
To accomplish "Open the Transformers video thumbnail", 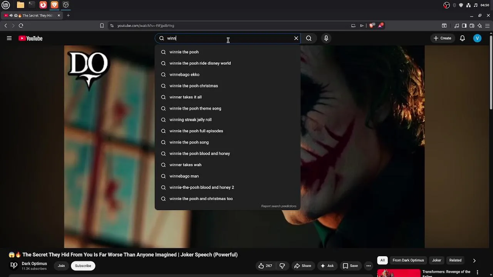I will (x=399, y=273).
